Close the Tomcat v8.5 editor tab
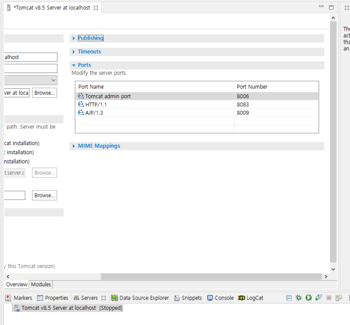 click(96, 8)
